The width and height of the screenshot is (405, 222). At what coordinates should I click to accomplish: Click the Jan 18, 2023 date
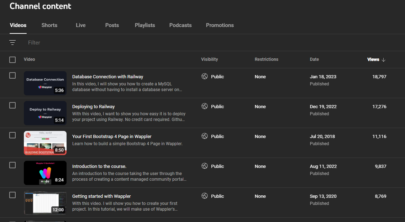(x=323, y=76)
